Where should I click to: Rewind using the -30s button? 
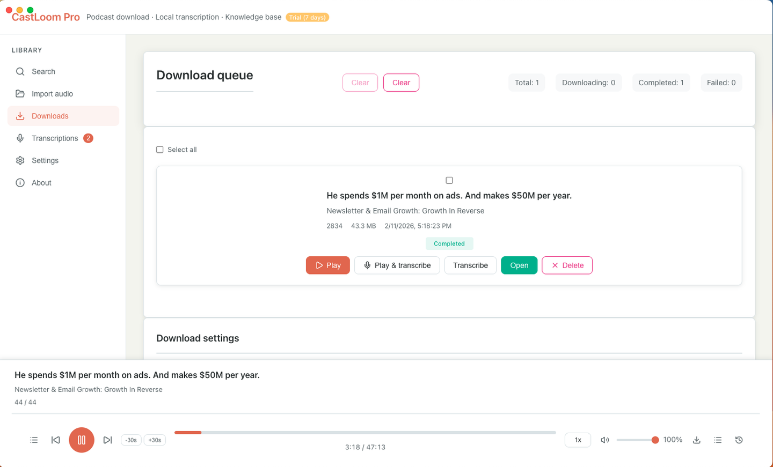click(132, 440)
